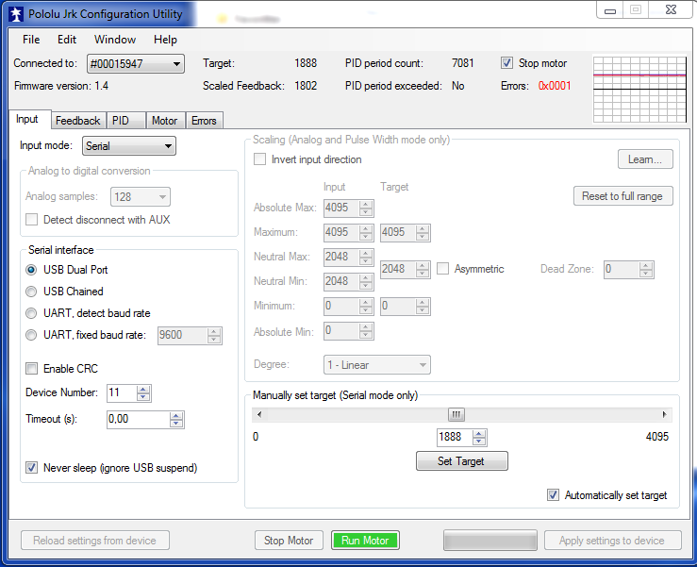697x567 pixels.
Task: Click the target slider right arrow
Action: (665, 414)
